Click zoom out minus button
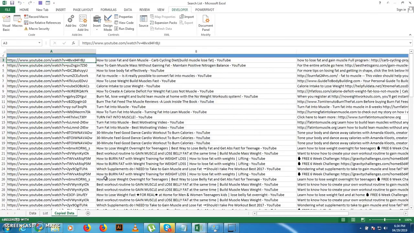 [370, 220]
